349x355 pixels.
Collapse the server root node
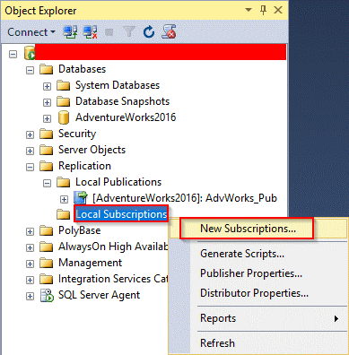13,55
